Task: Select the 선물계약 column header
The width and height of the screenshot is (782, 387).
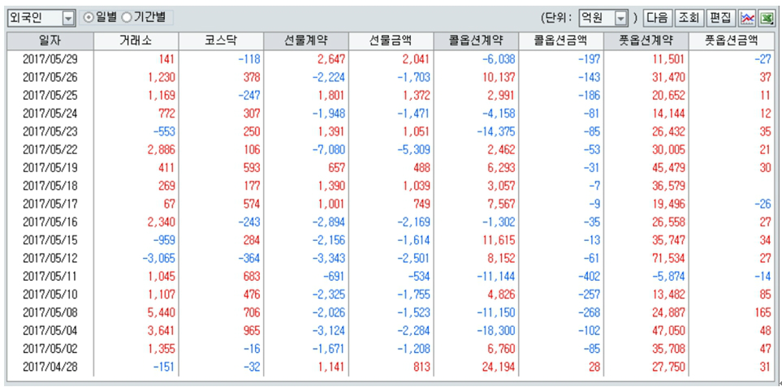Action: click(x=305, y=39)
